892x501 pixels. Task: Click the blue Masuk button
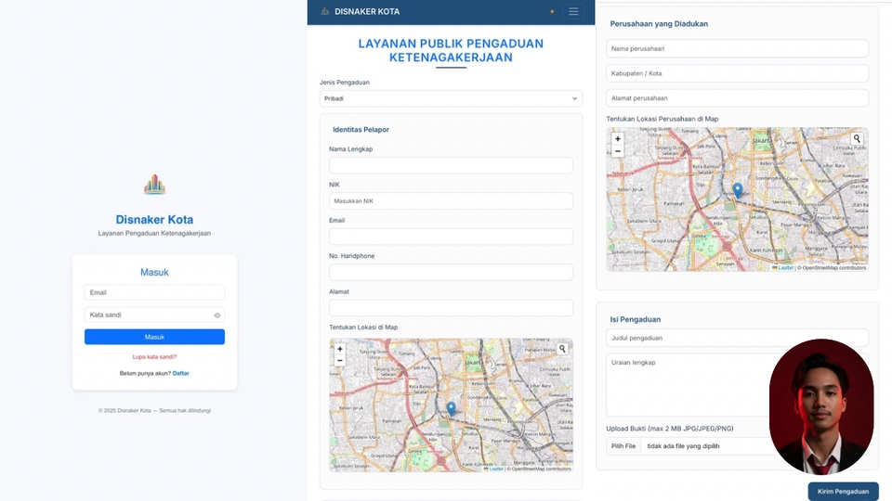(154, 337)
